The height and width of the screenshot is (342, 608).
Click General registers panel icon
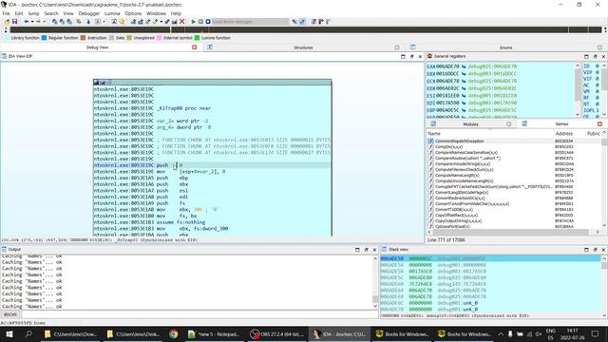(429, 56)
